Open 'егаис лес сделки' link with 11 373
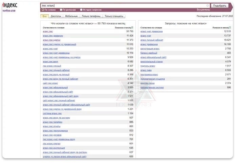The height and width of the screenshot is (163, 237). (51, 40)
